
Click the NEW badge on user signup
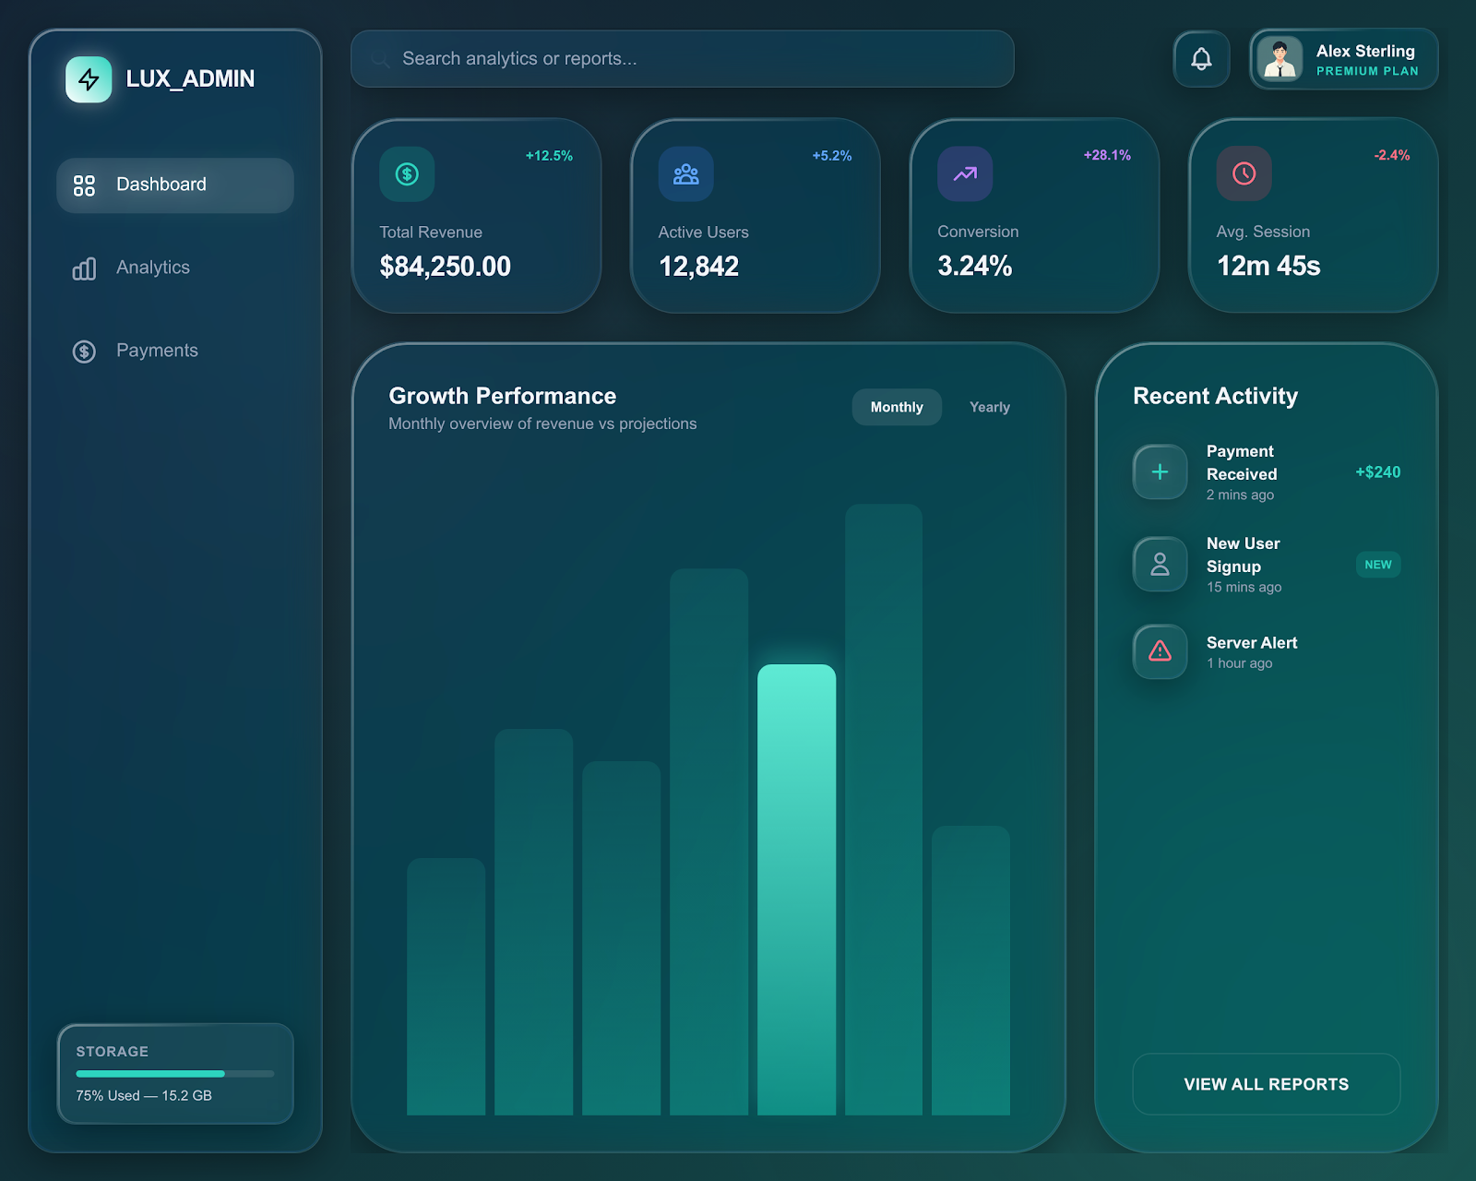click(x=1377, y=565)
